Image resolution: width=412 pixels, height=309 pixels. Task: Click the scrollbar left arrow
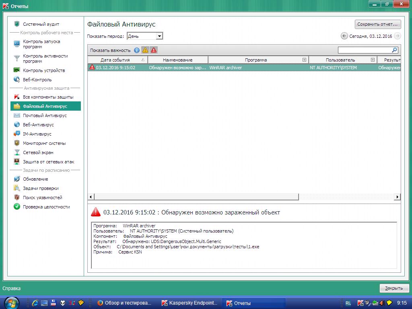(x=91, y=196)
